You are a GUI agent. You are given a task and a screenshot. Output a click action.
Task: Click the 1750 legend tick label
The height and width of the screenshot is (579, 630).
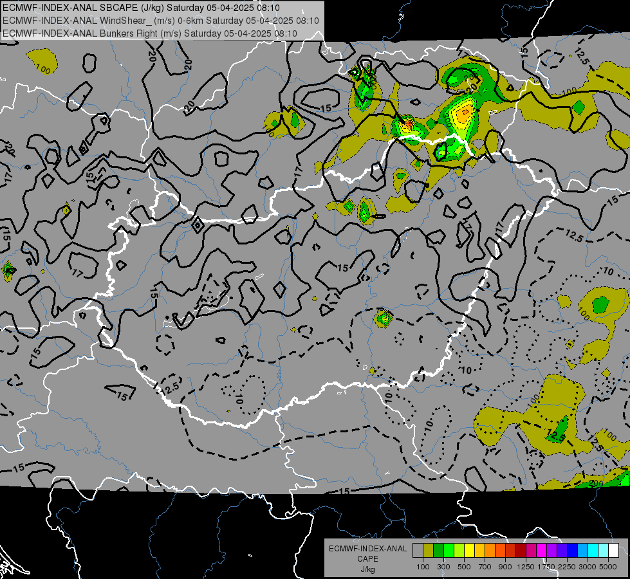pos(546,567)
